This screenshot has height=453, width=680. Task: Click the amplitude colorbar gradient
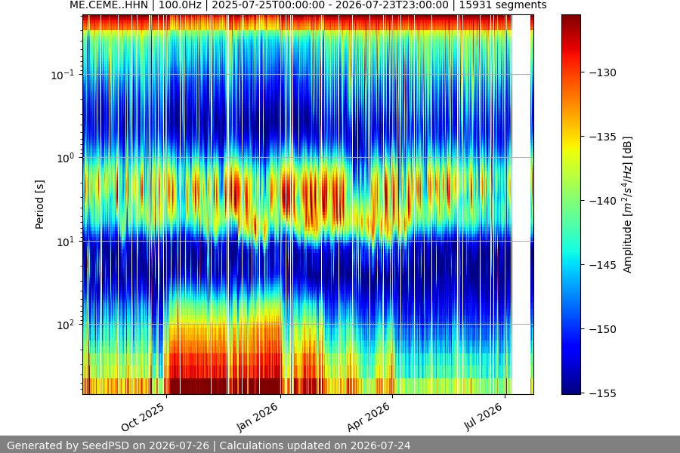[x=570, y=205]
